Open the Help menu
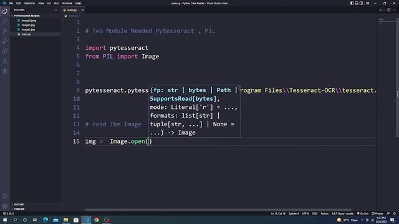The height and width of the screenshot is (224, 399). [x=78, y=3]
